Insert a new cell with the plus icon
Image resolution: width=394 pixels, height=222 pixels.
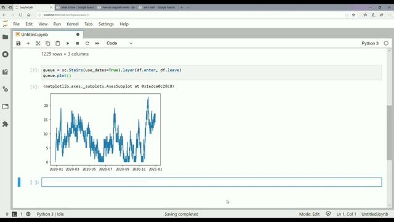click(x=28, y=43)
